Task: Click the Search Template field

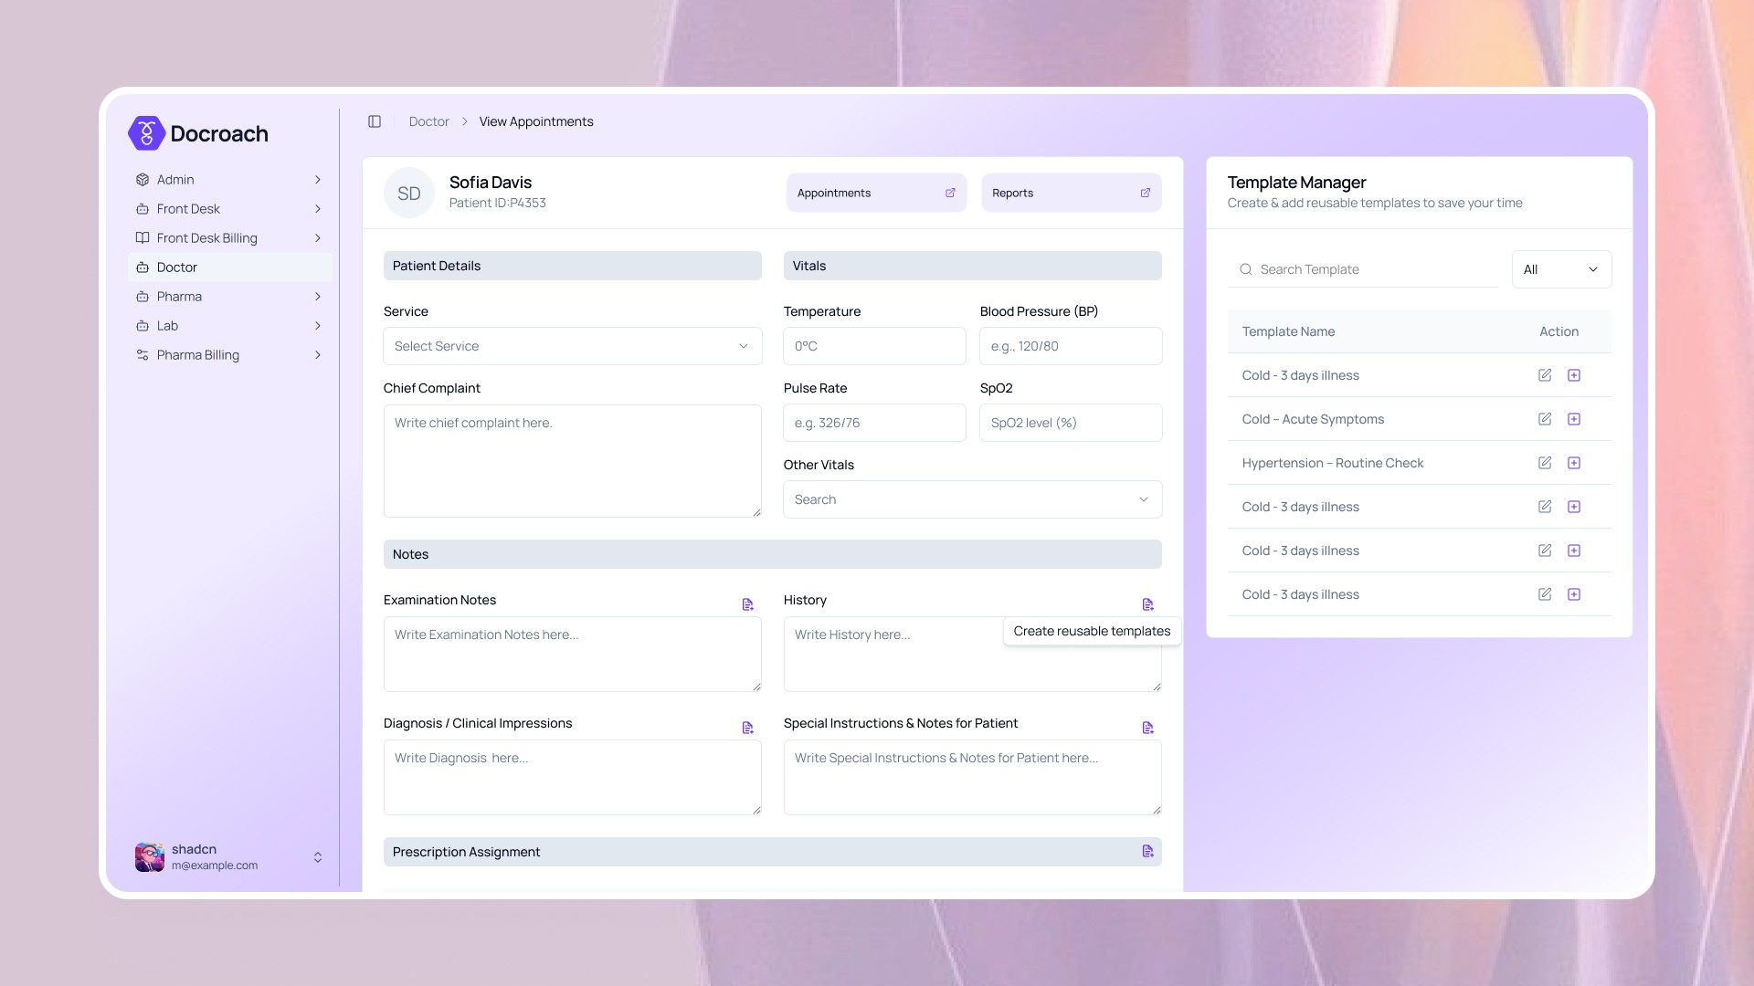Action: point(1370,269)
